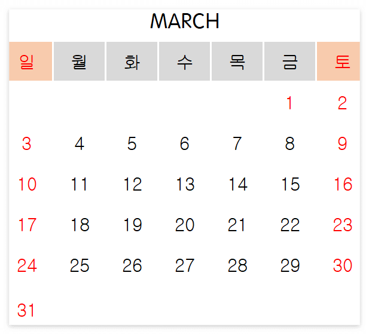The image size is (369, 334).
Task: Select the 일 (Sunday) column header
Action: [31, 62]
